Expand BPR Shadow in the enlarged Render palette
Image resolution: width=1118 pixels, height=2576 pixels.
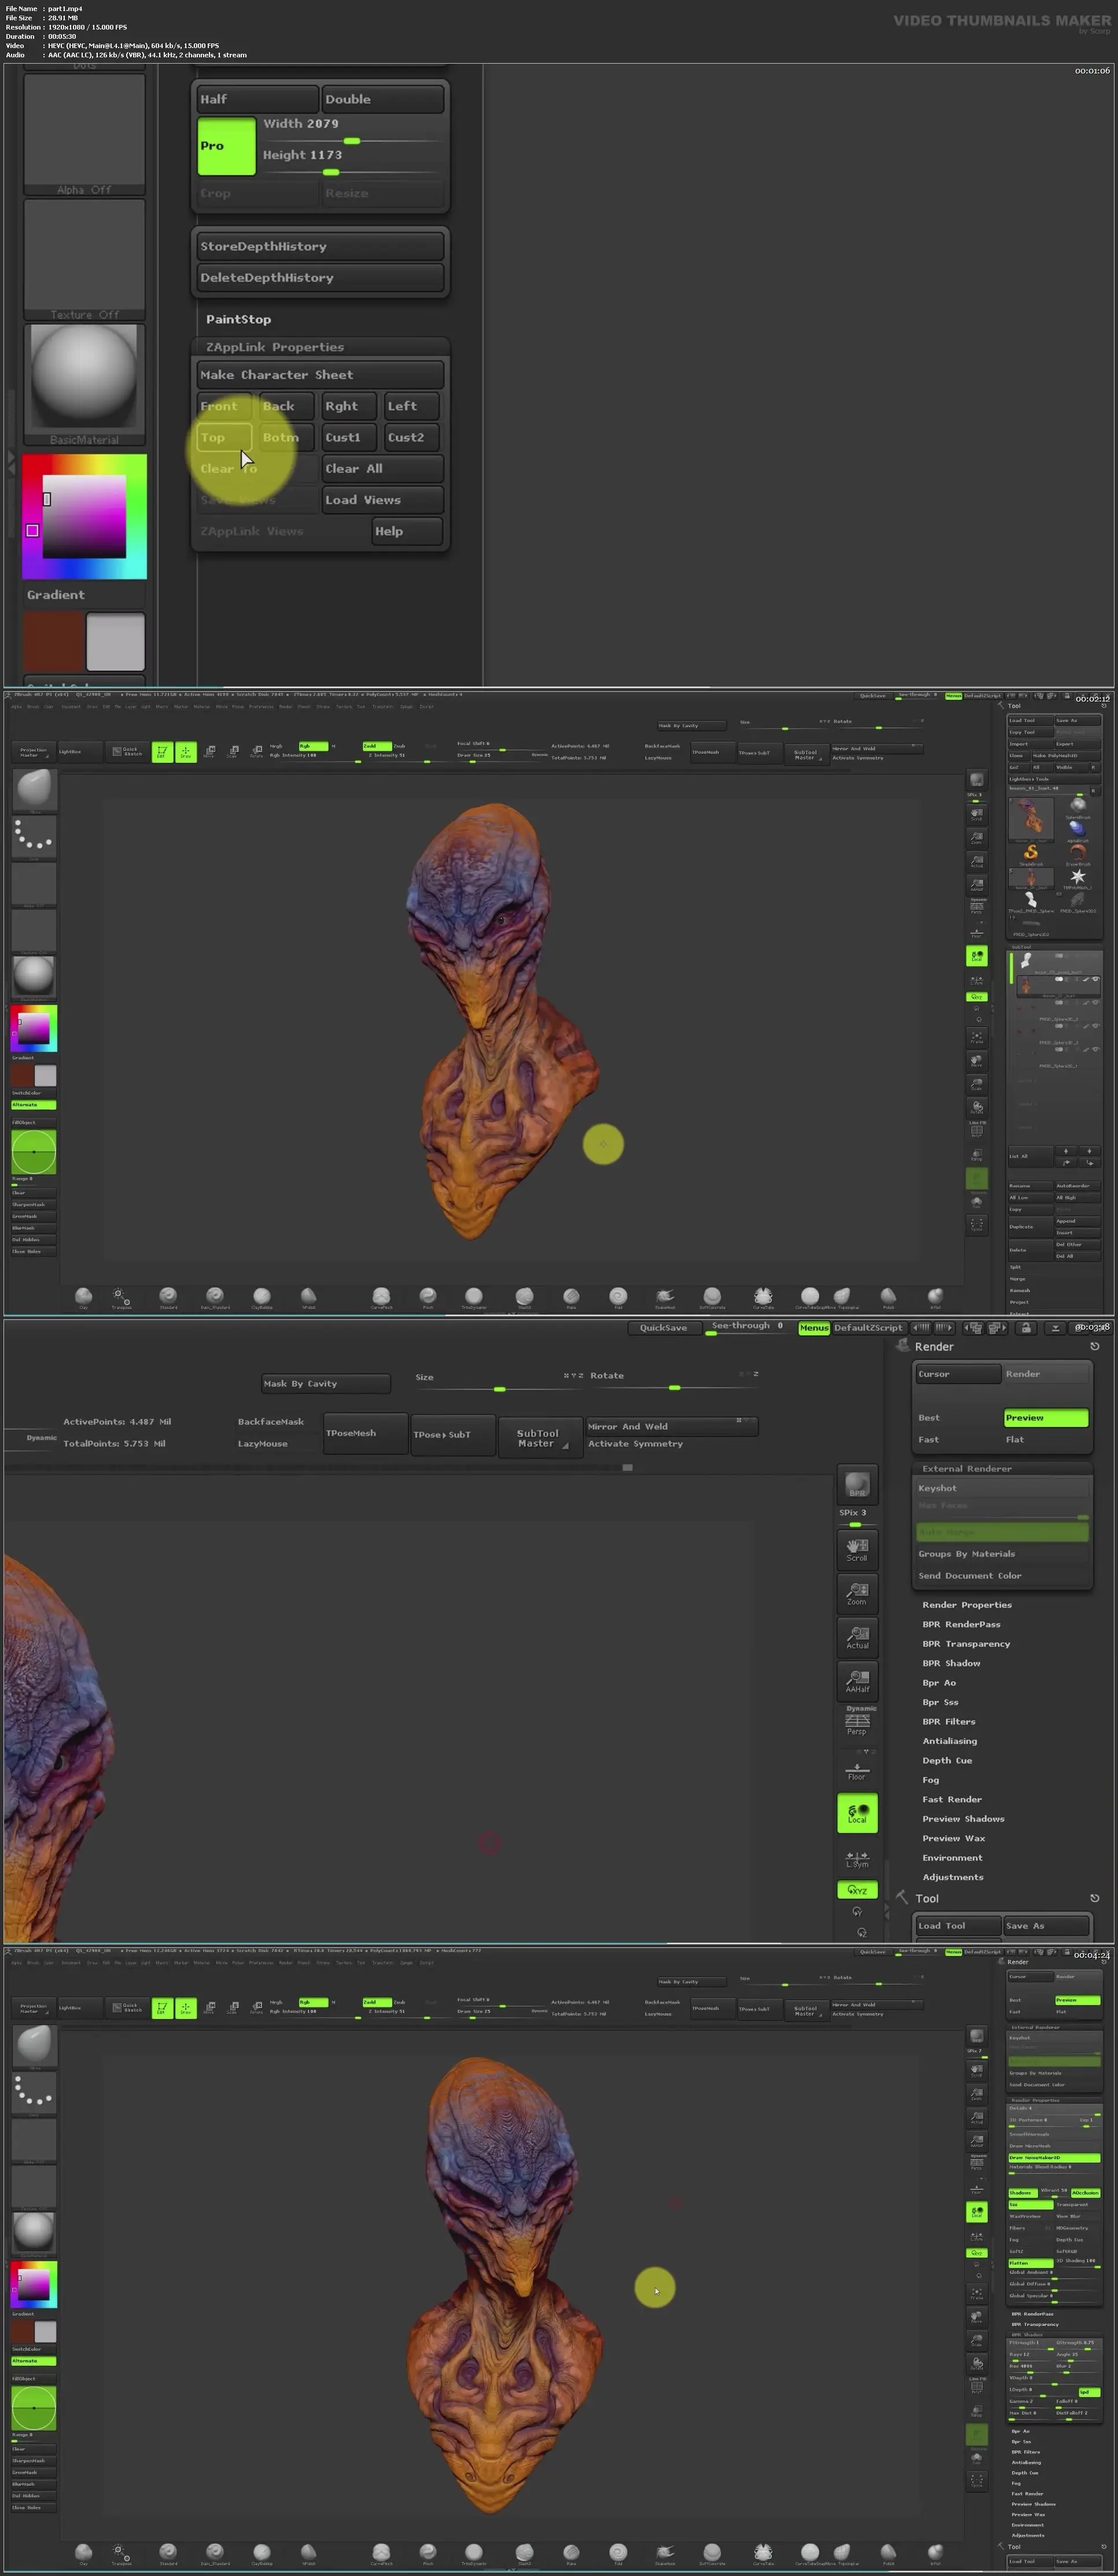[x=951, y=1663]
